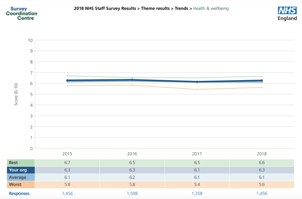The width and height of the screenshot is (302, 199).
Task: Click the 2017 axis label
Action: [197, 154]
